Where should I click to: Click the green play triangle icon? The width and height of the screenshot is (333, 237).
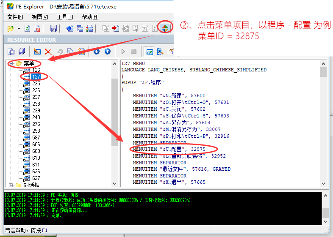tap(123, 52)
